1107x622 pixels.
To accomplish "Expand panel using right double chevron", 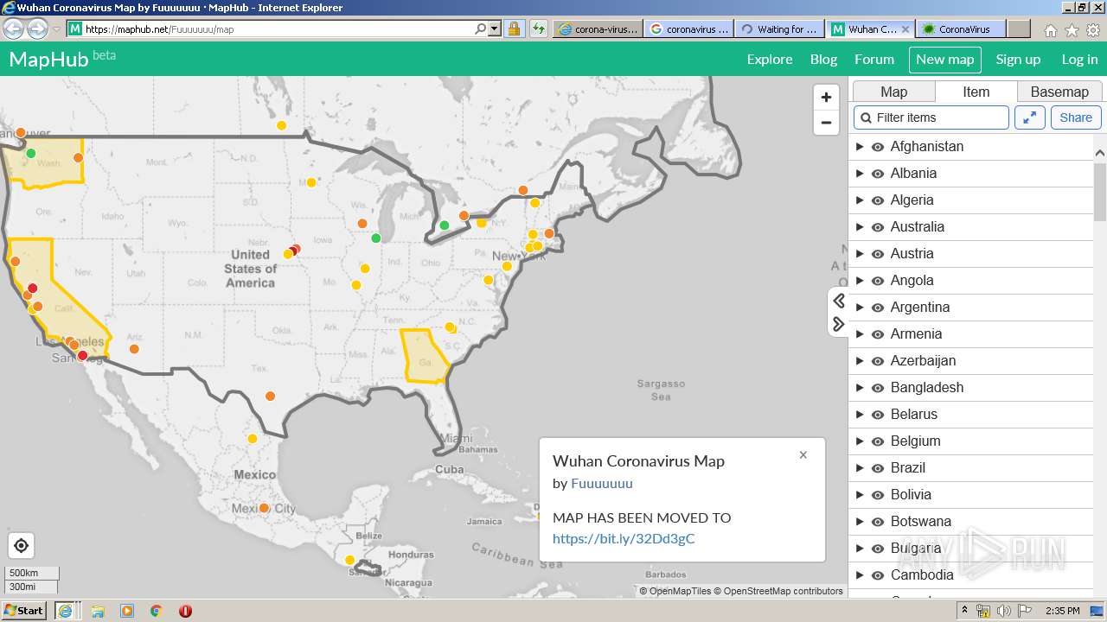I will 839,325.
